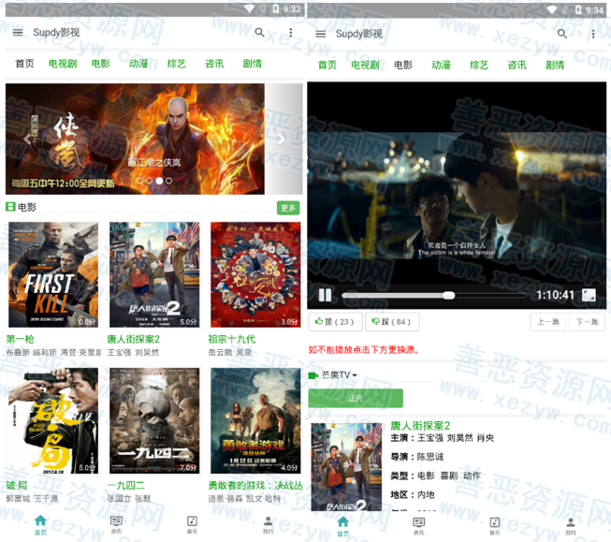Screen dimensions: 611x542
Task: Go to next carousel banner slide
Action: coord(282,139)
